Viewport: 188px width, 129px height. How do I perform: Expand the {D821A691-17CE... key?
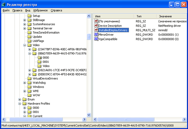(x=30, y=70)
